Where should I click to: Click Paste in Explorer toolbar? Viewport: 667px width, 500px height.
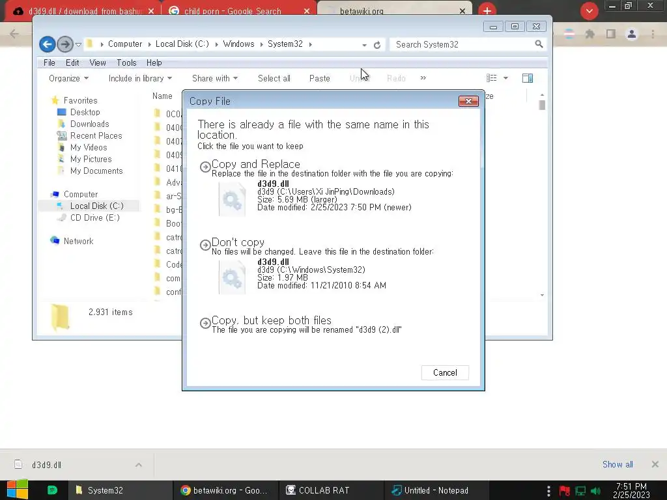319,78
